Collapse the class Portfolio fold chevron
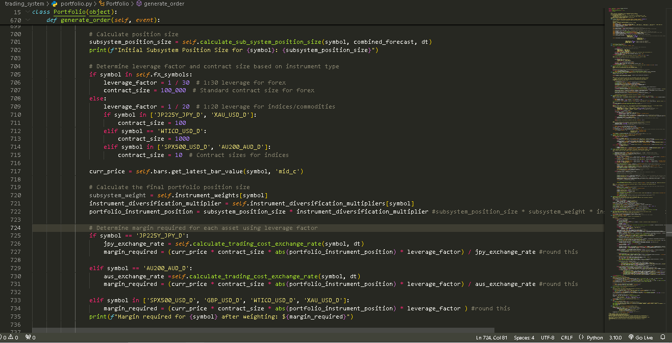This screenshot has height=343, width=672. click(27, 12)
